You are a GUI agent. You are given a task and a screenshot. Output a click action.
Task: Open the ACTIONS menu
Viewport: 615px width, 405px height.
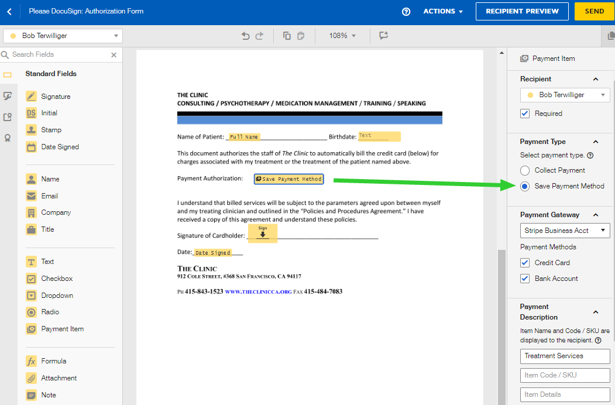pyautogui.click(x=443, y=11)
